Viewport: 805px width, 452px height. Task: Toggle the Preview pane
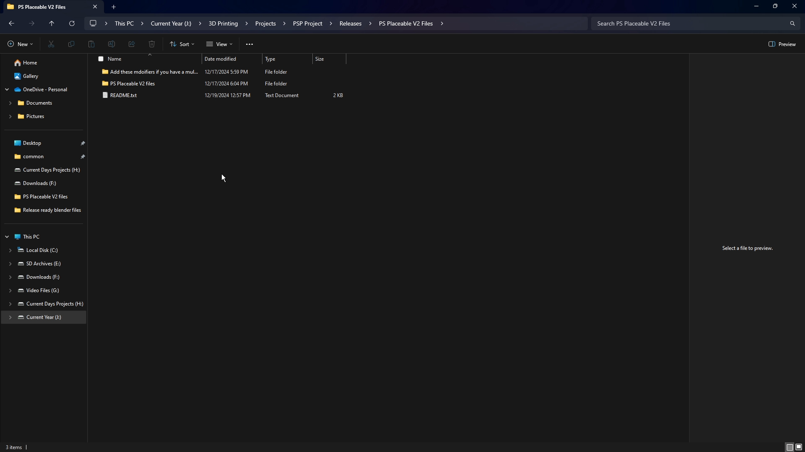pos(782,44)
